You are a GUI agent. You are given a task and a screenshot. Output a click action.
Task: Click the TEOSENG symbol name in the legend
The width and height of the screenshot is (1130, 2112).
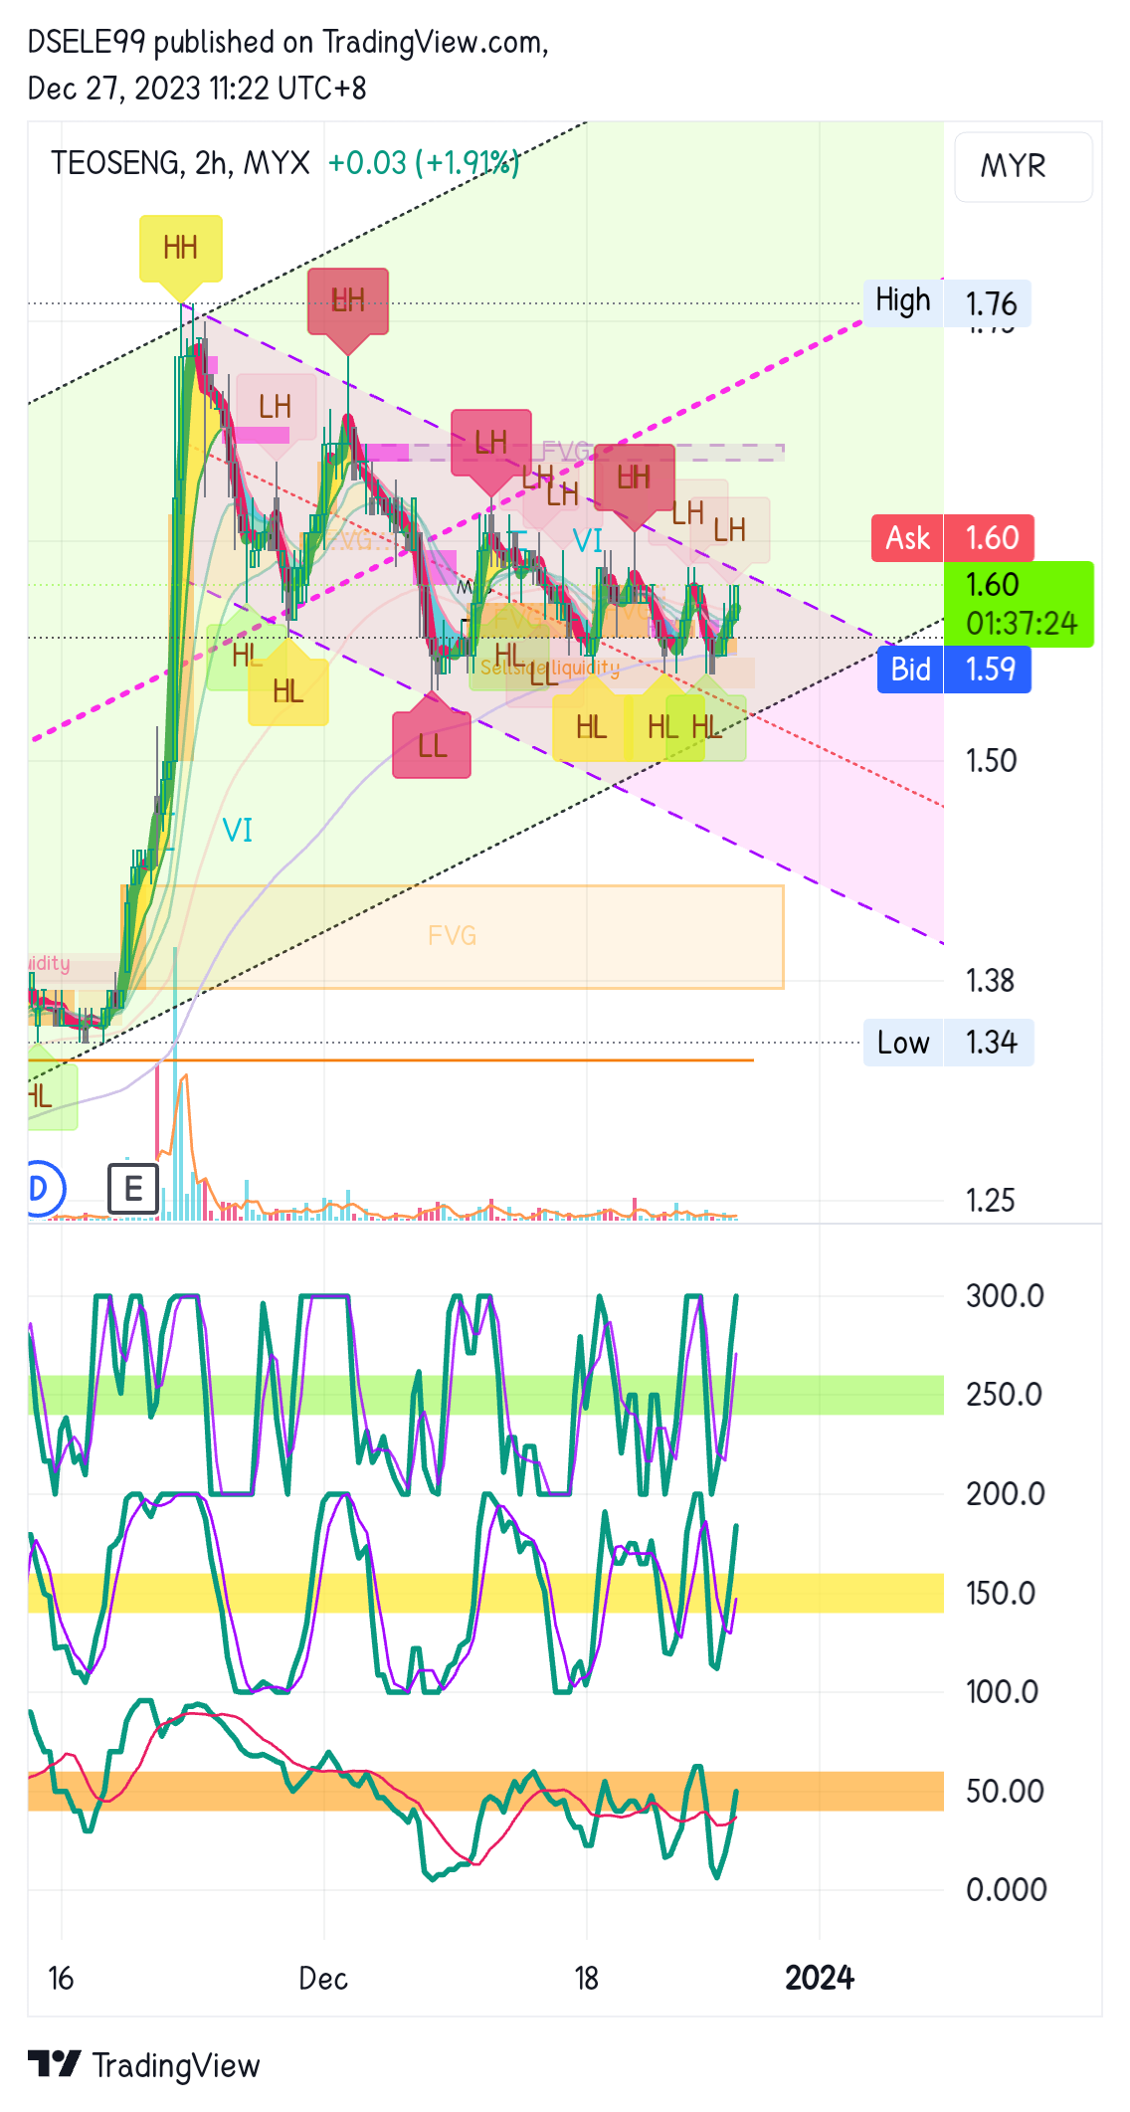(115, 163)
